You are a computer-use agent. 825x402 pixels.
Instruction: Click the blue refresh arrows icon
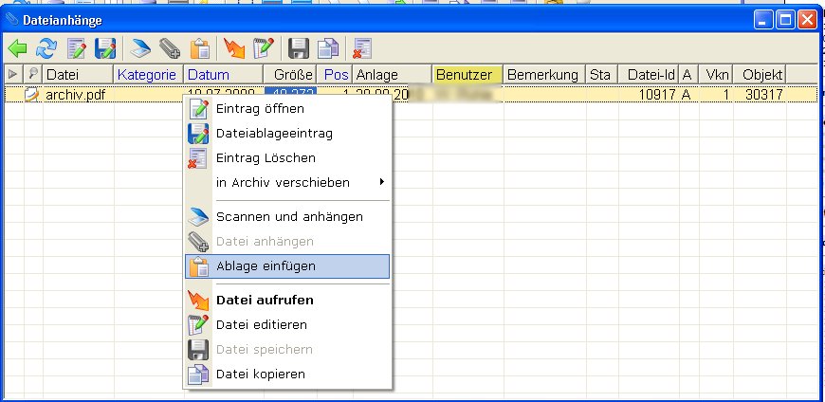click(46, 48)
